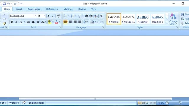The width and height of the screenshot is (189, 106).
Task: Click the Sort A-Z button
Action: coord(96,16)
